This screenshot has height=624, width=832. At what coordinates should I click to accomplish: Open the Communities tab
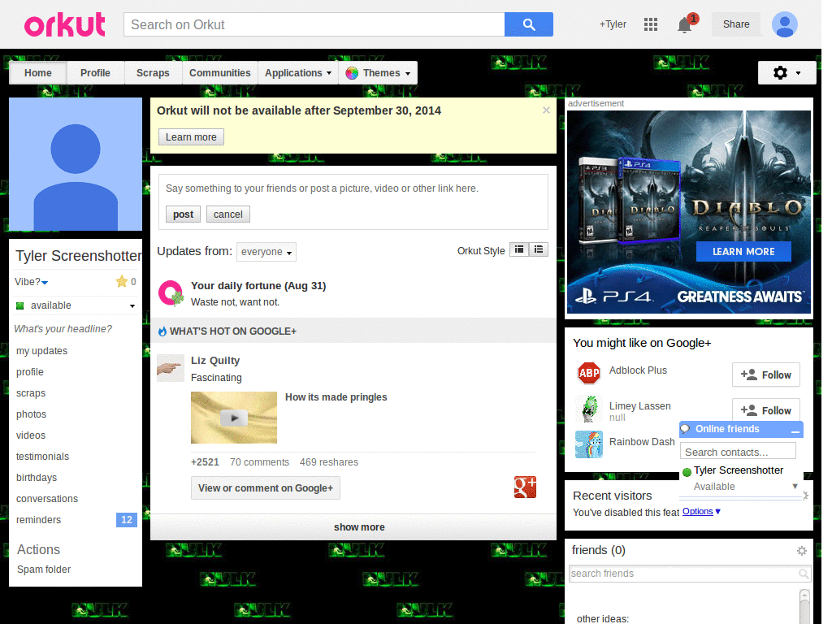click(x=219, y=73)
